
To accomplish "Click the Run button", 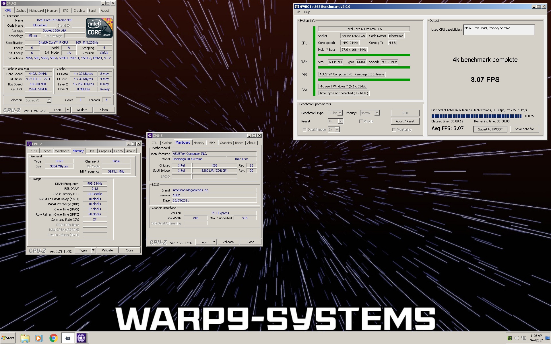I will click(x=405, y=113).
